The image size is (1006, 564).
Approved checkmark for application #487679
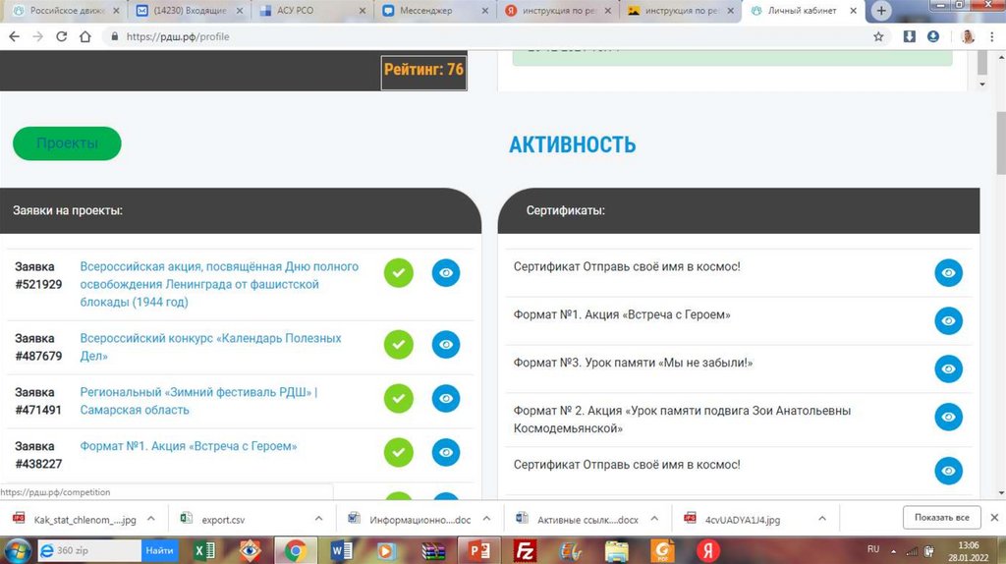[399, 345]
